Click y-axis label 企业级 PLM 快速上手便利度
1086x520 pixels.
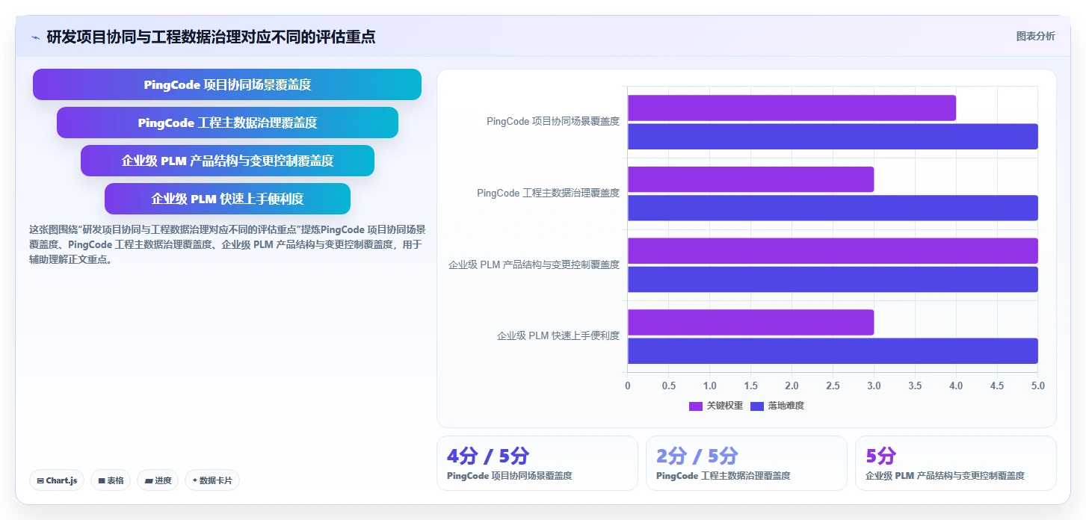click(x=558, y=336)
